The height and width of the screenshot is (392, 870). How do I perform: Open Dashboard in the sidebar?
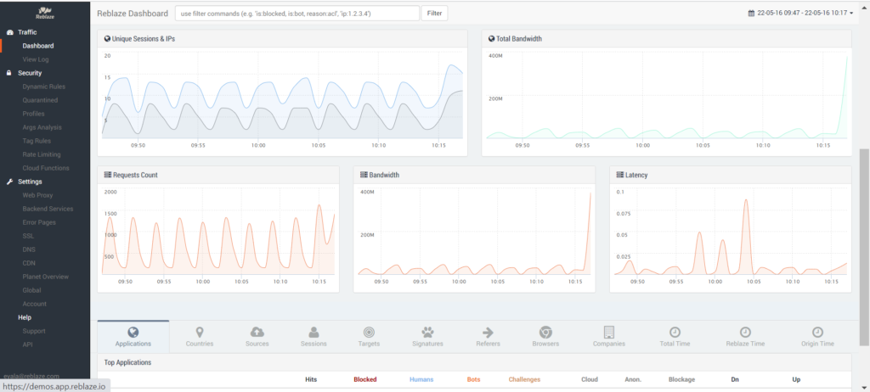pyautogui.click(x=38, y=46)
